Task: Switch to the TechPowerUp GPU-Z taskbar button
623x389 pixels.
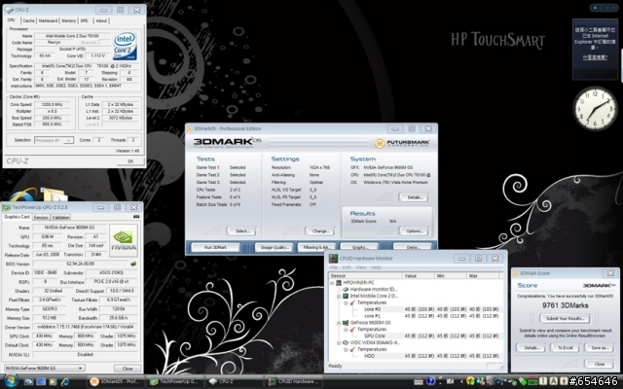Action: pos(175,382)
